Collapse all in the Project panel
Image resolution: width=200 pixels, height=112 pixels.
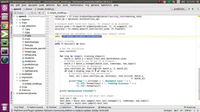pos(35,13)
